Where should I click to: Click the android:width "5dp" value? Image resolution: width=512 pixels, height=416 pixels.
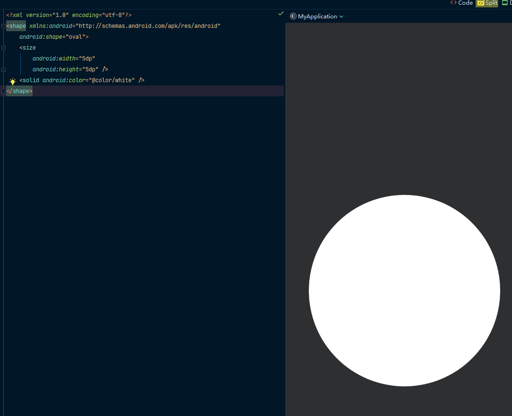pos(87,59)
